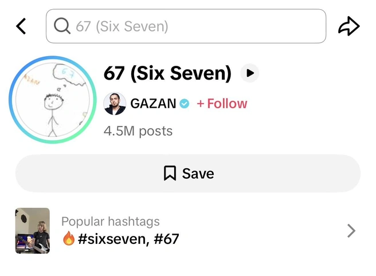The height and width of the screenshot is (276, 376).
Task: Follow the artist GAZAN
Action: coord(222,104)
